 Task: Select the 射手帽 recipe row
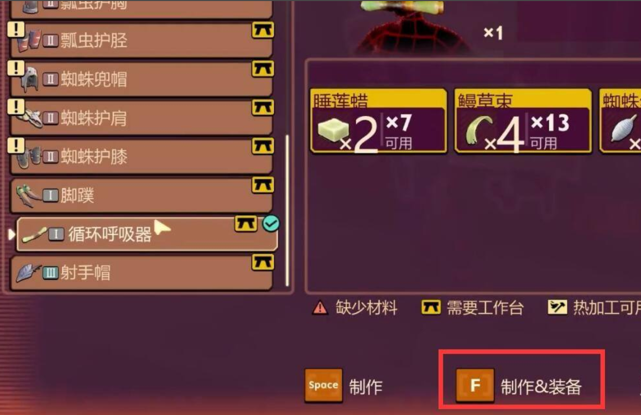[x=142, y=273]
